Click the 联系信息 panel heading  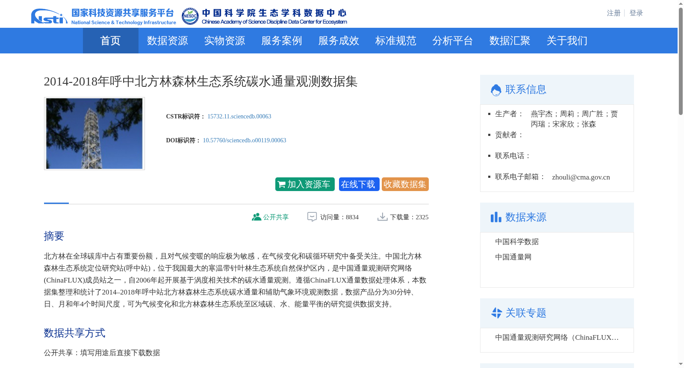tap(526, 90)
